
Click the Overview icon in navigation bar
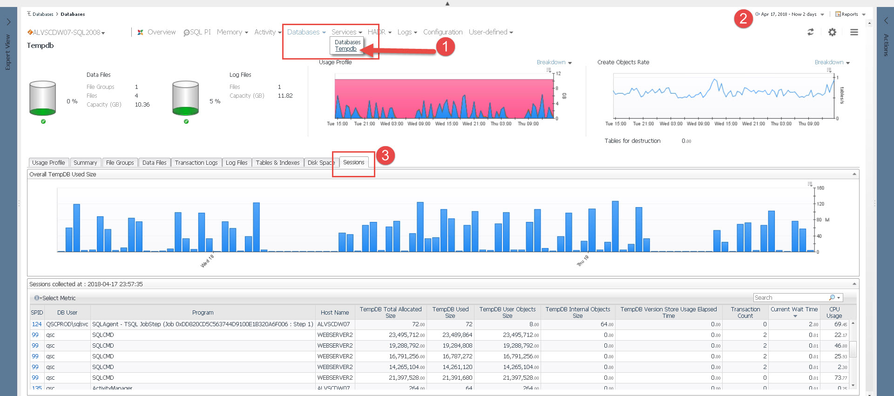pyautogui.click(x=140, y=33)
